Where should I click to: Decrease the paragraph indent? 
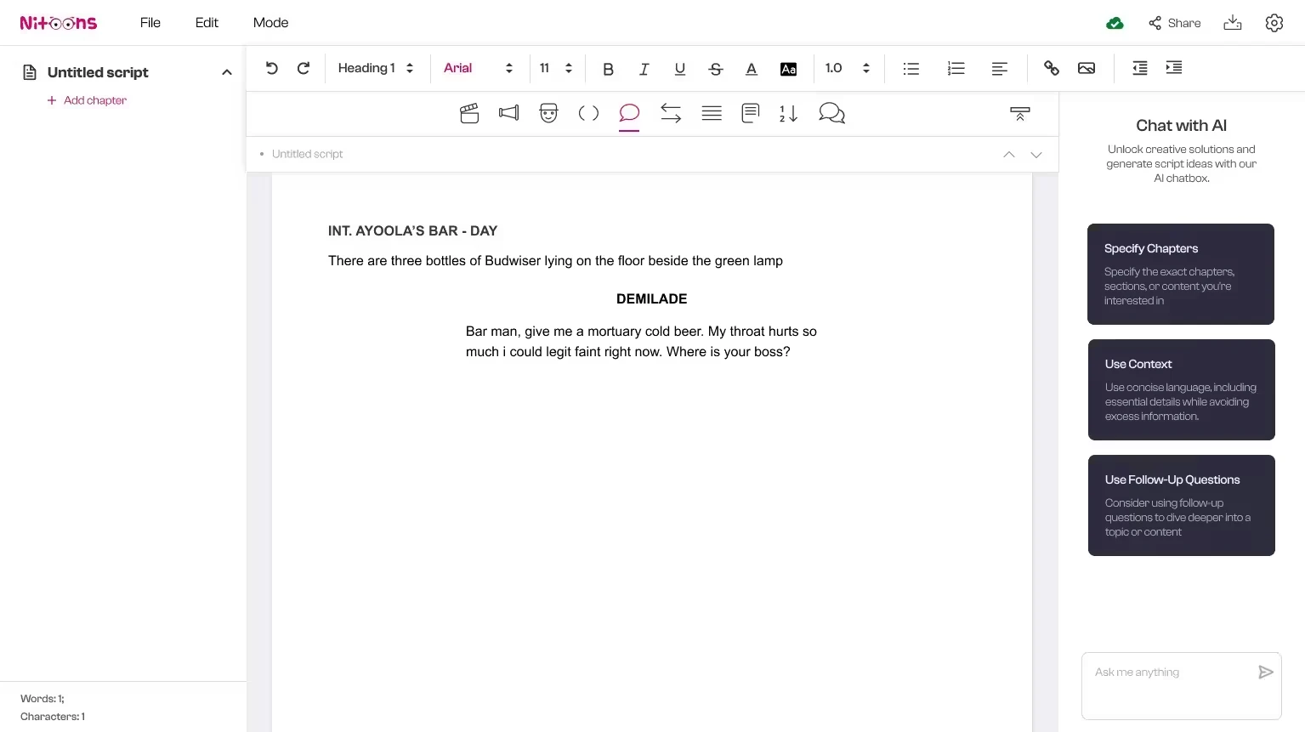pos(1140,68)
